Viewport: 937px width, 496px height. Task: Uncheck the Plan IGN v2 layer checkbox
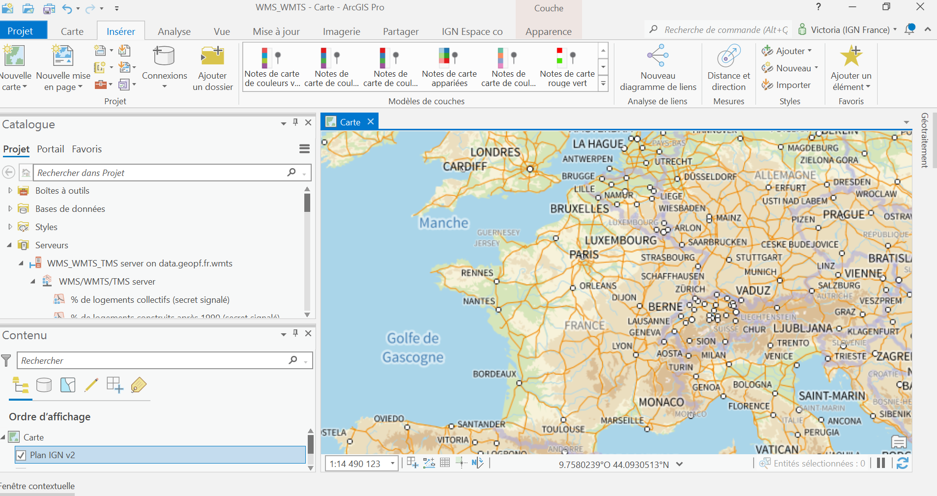tap(21, 455)
